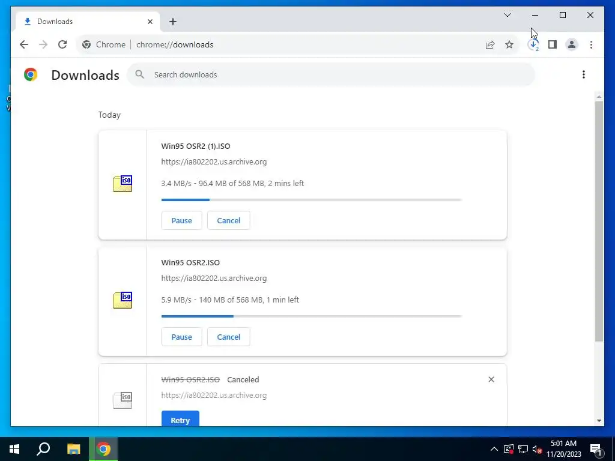Open archive.org URL of Win95 OSR2 (1).ISO

pos(214,162)
